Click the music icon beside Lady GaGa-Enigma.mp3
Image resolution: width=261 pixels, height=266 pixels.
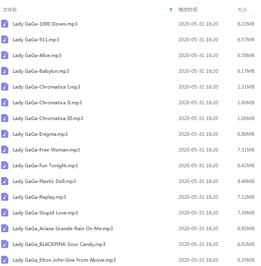click(x=5, y=134)
